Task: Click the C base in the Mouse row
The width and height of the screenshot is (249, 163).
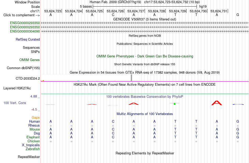Action: point(113,129)
